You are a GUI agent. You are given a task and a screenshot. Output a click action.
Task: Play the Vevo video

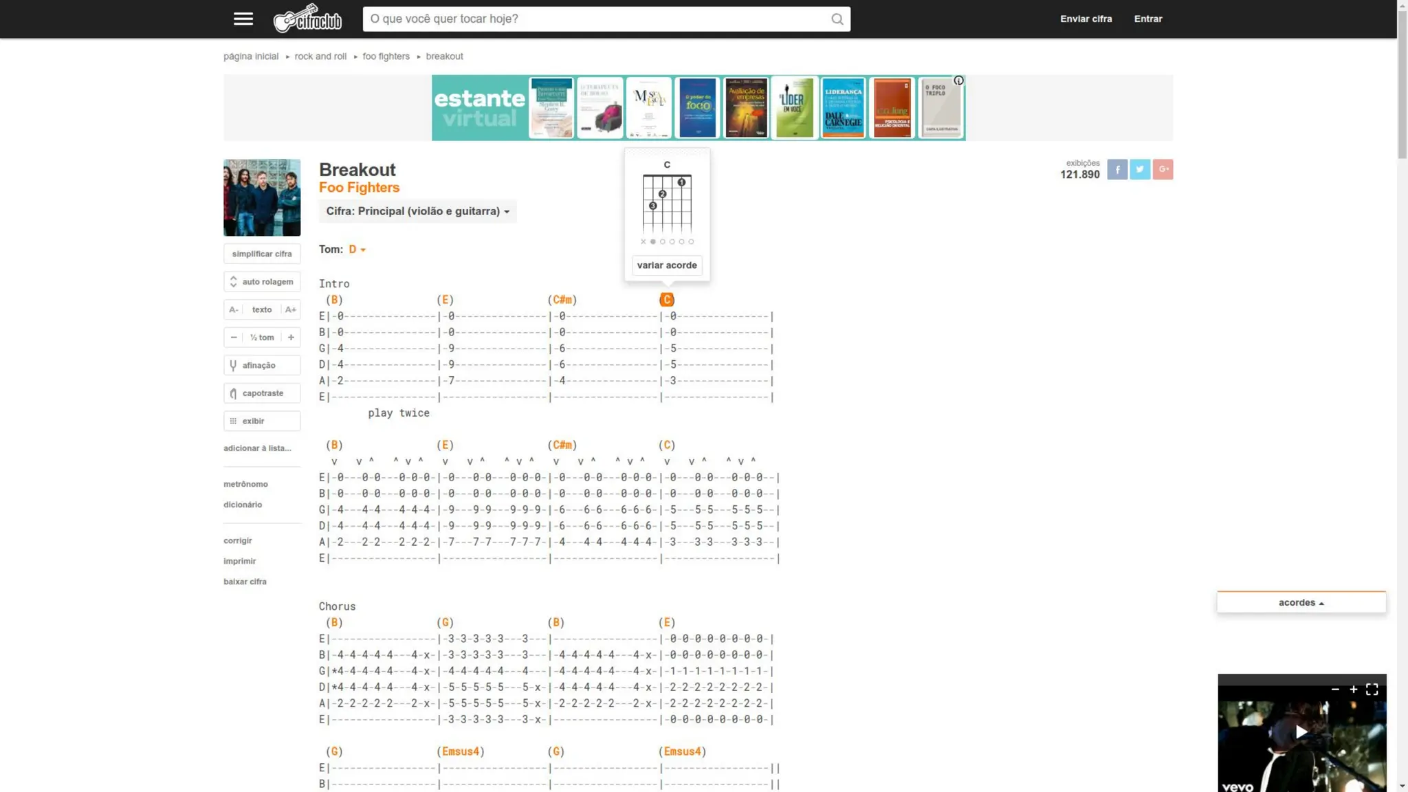[1301, 732]
